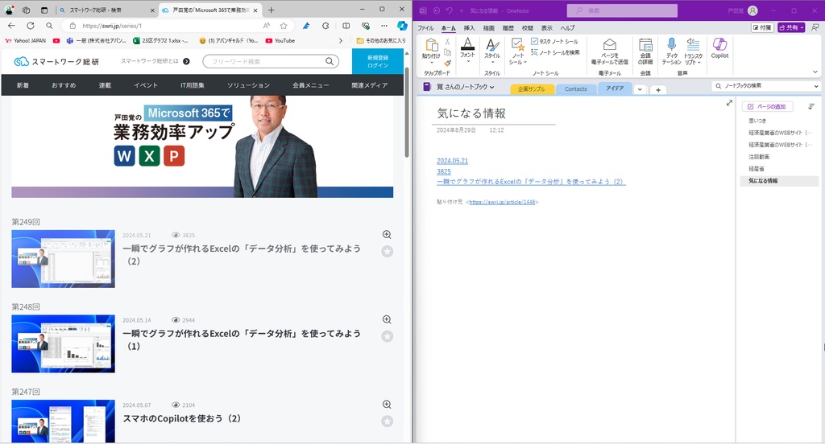Open the 描画 ribbon tab
This screenshot has height=444, width=825.
coord(489,28)
